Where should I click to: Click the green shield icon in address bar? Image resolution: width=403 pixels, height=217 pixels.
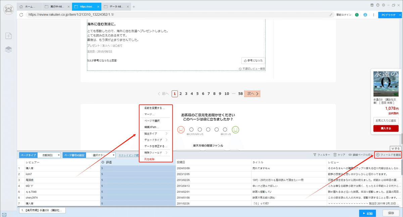[x=357, y=15]
